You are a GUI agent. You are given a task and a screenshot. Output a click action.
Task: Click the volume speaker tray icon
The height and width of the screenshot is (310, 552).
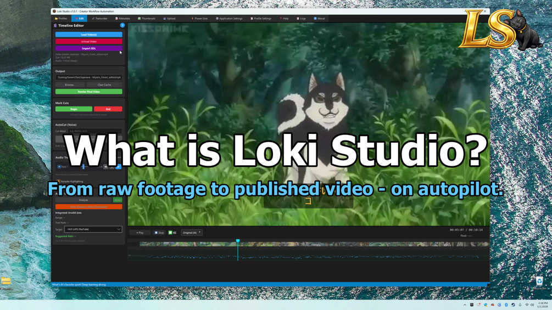click(532, 305)
